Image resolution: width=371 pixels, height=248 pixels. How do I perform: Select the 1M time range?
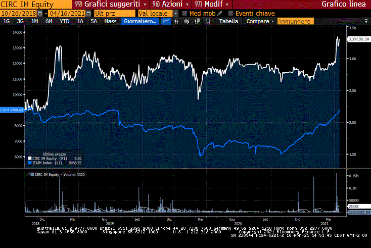[34, 21]
